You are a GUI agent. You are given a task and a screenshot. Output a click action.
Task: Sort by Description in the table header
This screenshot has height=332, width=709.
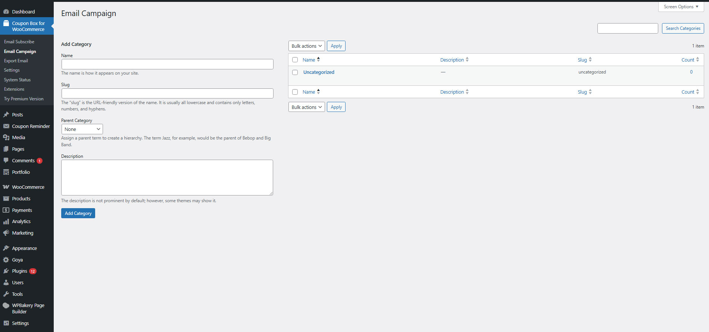[x=454, y=60]
